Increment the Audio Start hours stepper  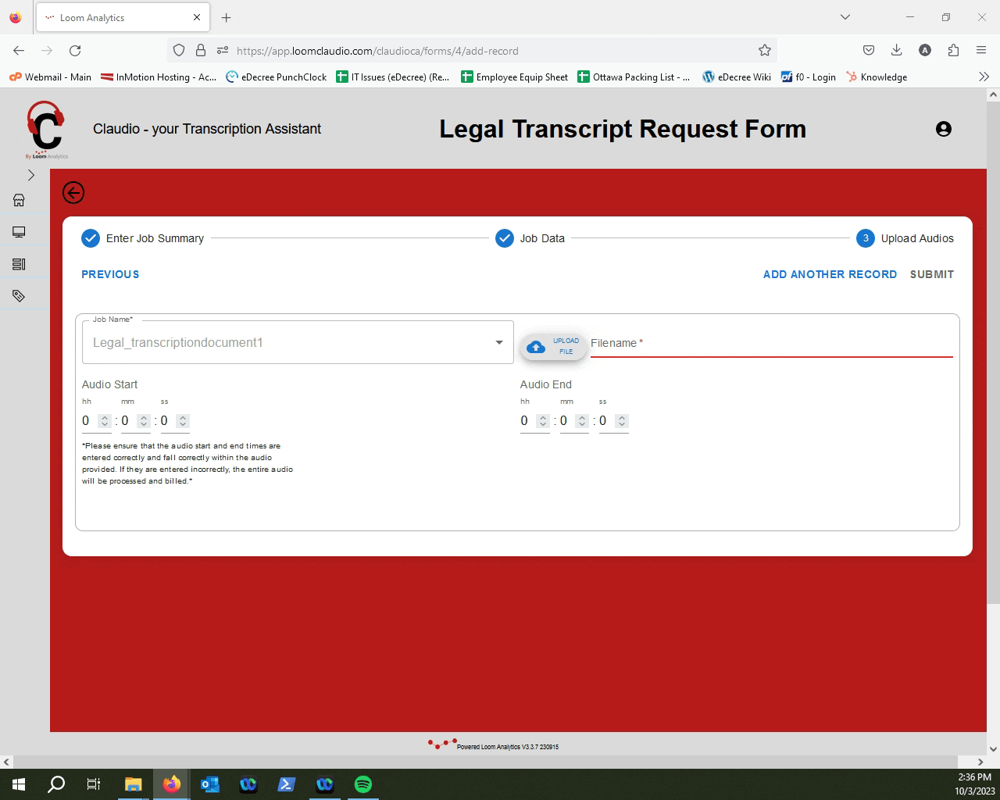pos(104,417)
